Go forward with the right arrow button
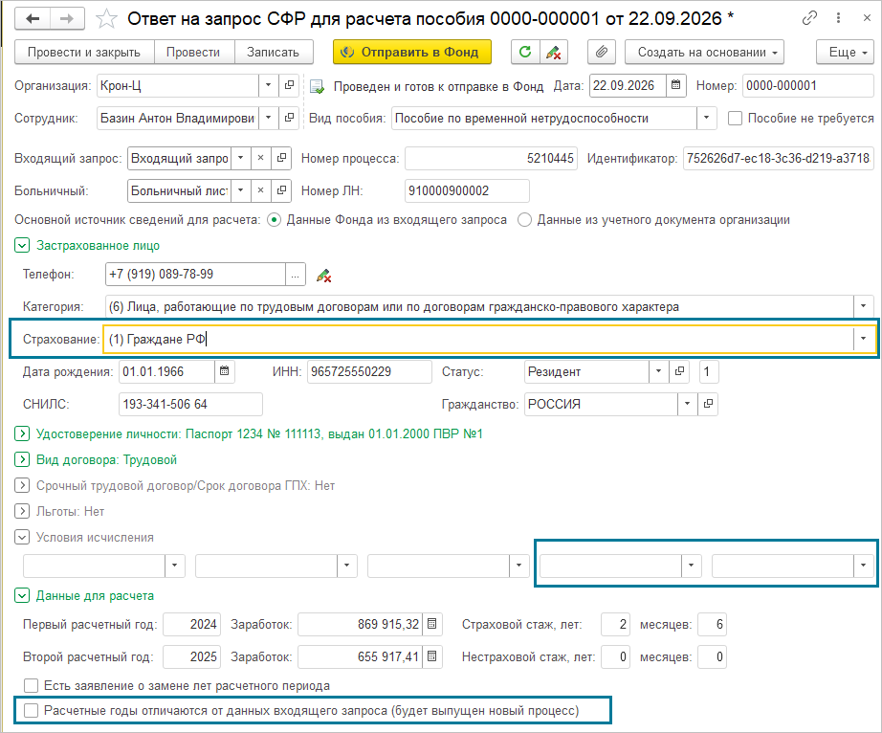This screenshot has width=882, height=733. point(67,18)
